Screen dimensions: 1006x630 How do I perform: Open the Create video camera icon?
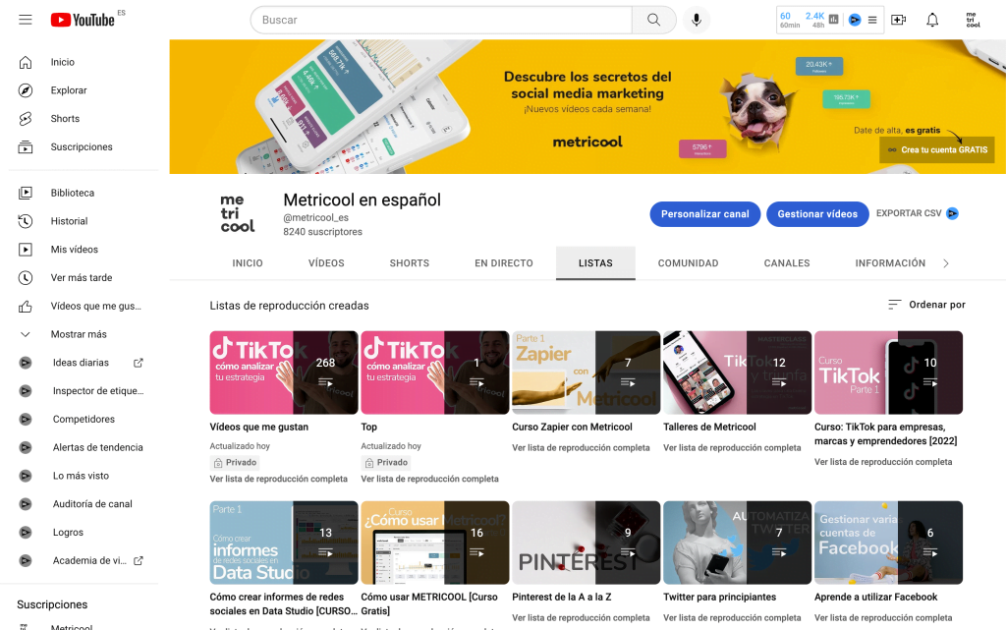(x=898, y=20)
